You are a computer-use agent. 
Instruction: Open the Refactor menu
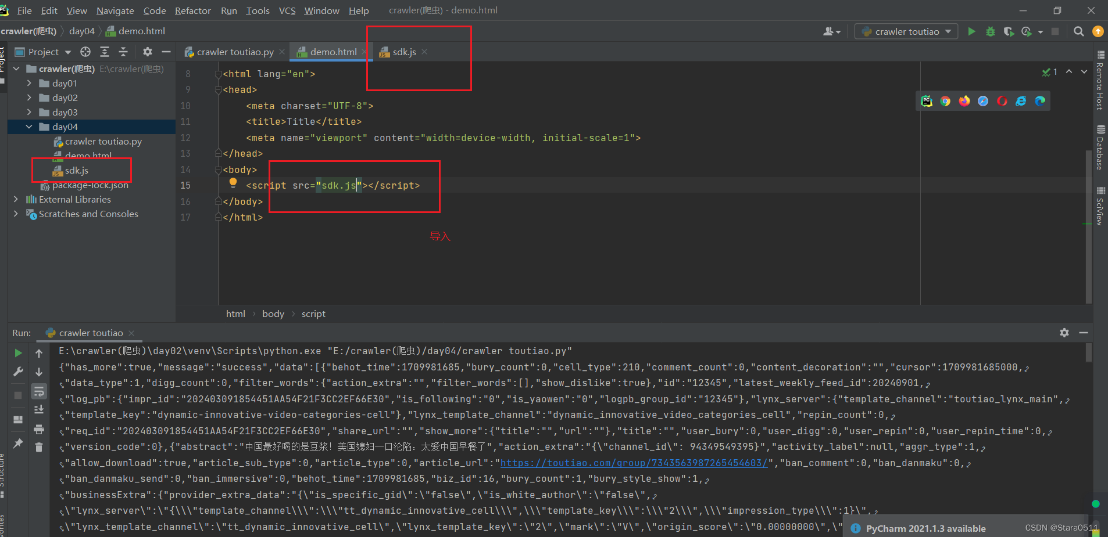(x=192, y=10)
